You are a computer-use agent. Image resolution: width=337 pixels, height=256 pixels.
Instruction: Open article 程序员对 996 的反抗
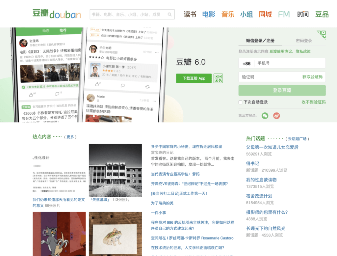click(192, 225)
